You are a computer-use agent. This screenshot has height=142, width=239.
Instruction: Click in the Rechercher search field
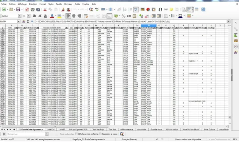[26, 134]
